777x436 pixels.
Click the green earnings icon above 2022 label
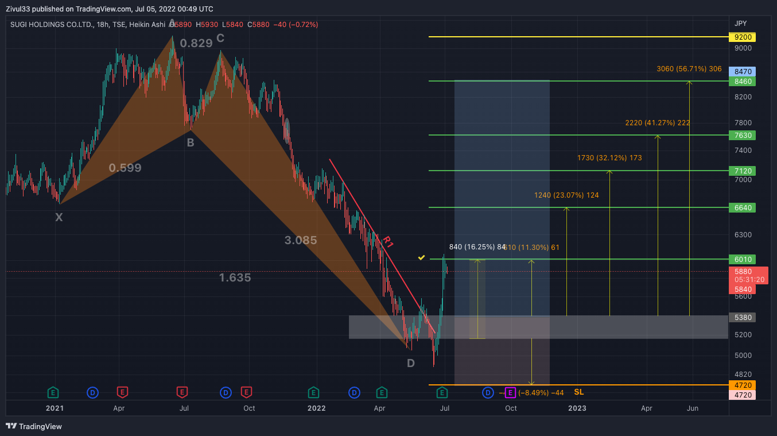[313, 392]
